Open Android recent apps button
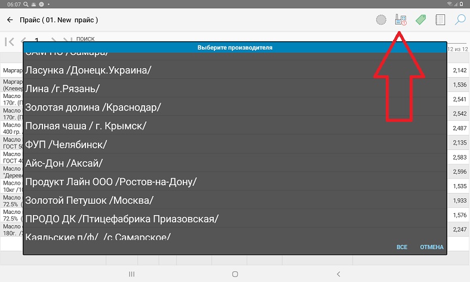The image size is (470, 282). point(132,274)
